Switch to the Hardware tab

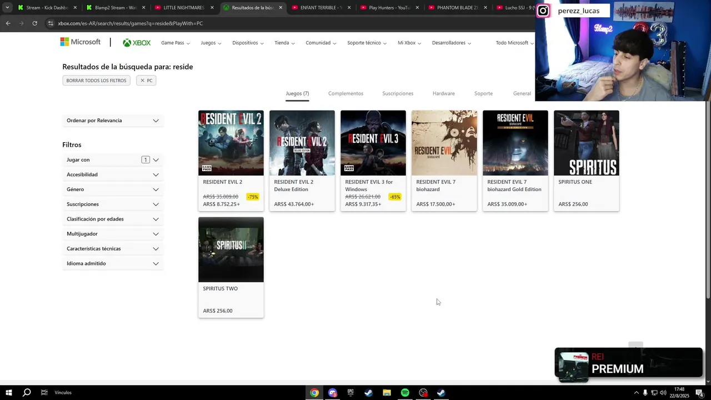pyautogui.click(x=443, y=93)
